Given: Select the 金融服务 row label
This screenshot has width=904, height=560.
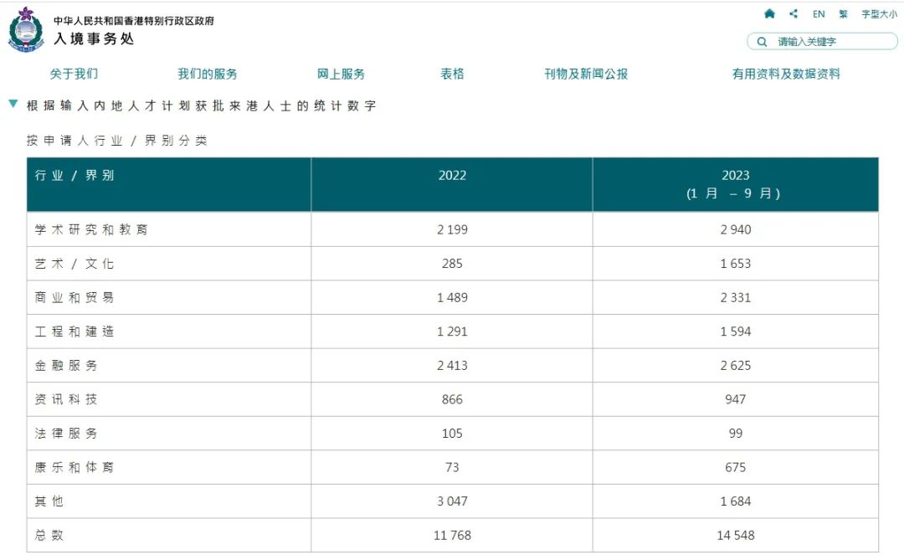Looking at the screenshot, I should [66, 366].
